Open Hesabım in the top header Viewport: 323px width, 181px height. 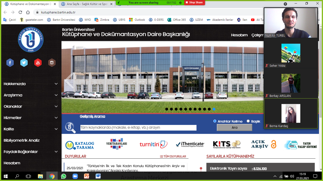pyautogui.click(x=239, y=35)
